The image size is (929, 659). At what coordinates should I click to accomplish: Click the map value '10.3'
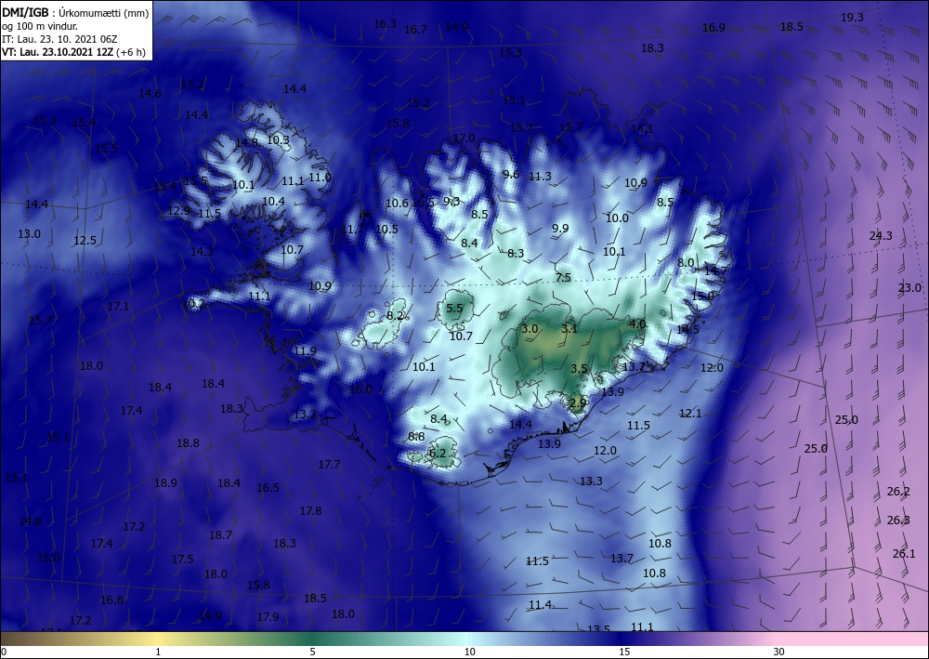click(x=278, y=140)
